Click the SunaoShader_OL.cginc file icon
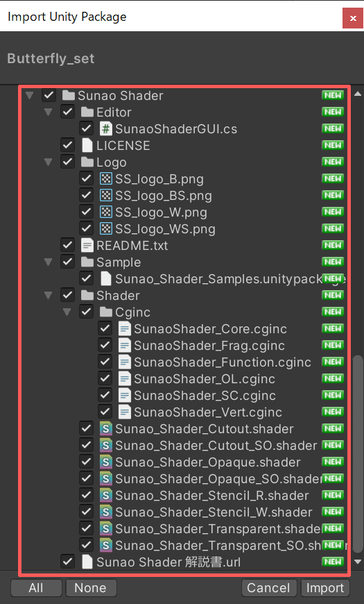The height and width of the screenshot is (604, 364). coord(125,378)
